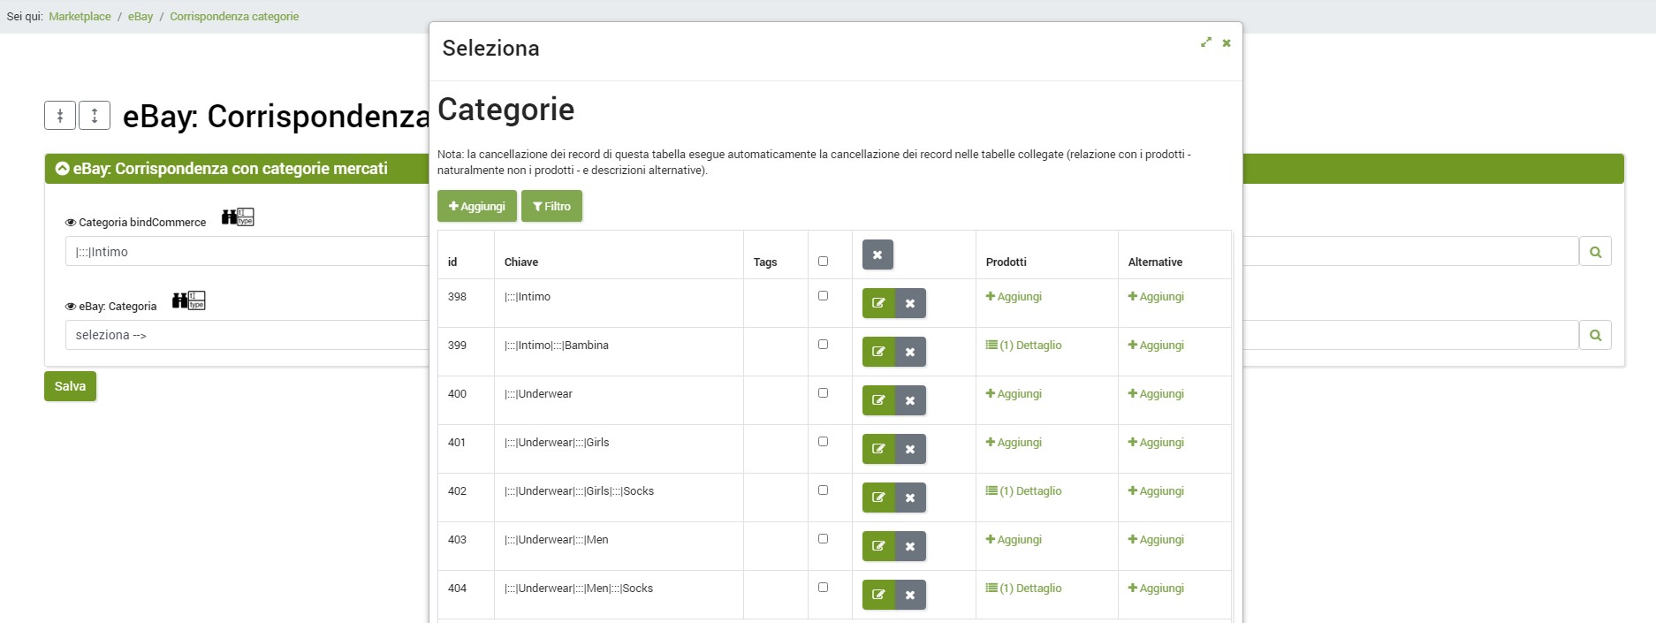This screenshot has width=1656, height=623.
Task: Close the Seleziona dialog
Action: pyautogui.click(x=1227, y=42)
